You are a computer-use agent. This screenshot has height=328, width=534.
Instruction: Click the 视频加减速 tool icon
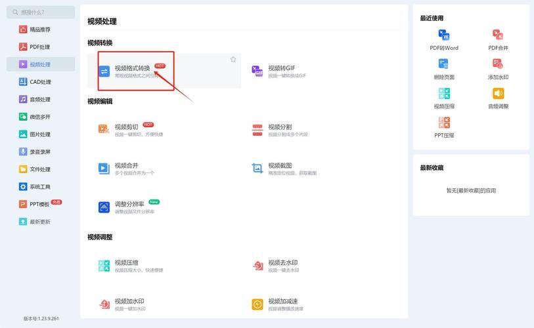pyautogui.click(x=257, y=304)
